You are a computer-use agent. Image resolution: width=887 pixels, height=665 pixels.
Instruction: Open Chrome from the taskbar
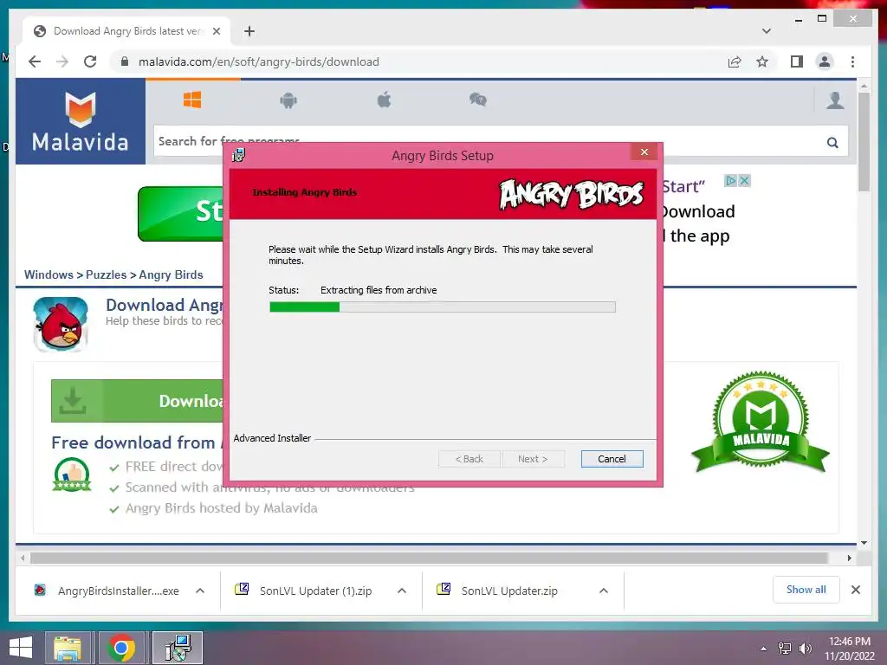(x=121, y=648)
